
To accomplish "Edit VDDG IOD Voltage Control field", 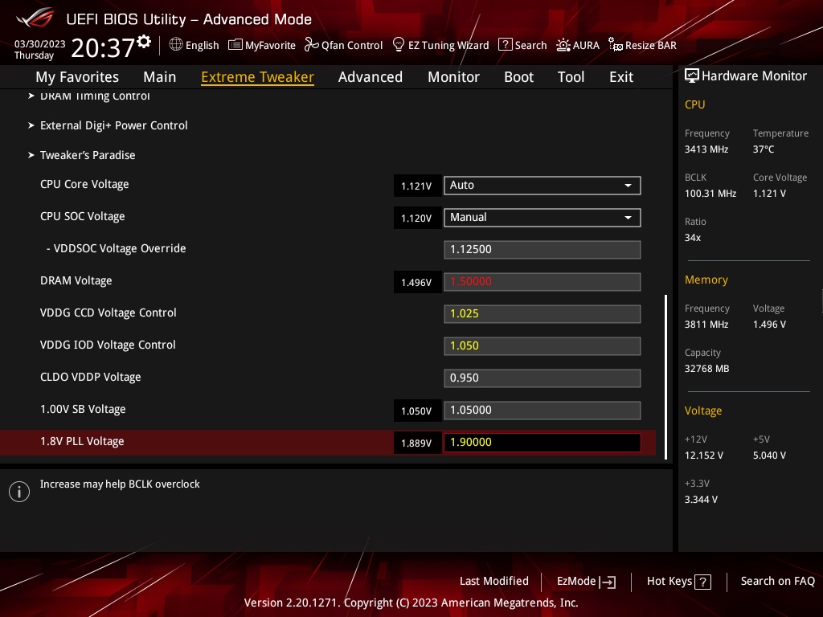I will pos(543,345).
